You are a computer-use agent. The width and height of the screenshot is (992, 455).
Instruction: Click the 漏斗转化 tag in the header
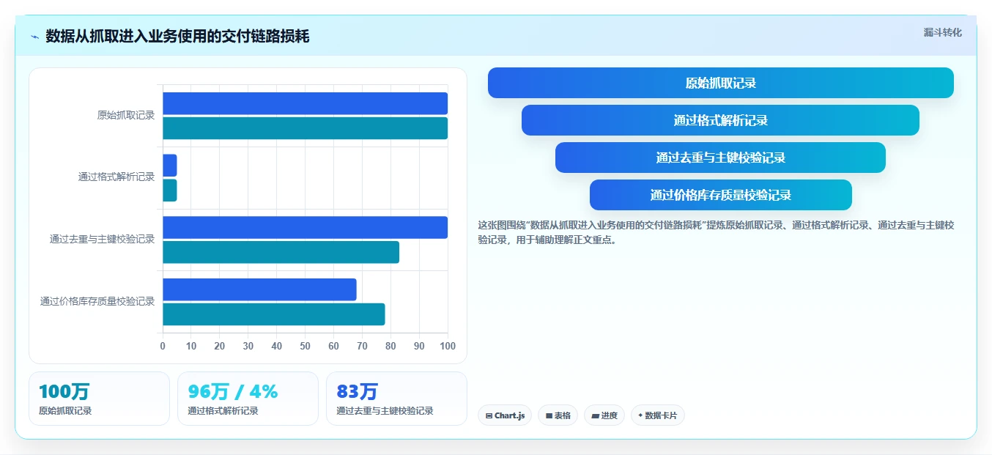pyautogui.click(x=942, y=32)
